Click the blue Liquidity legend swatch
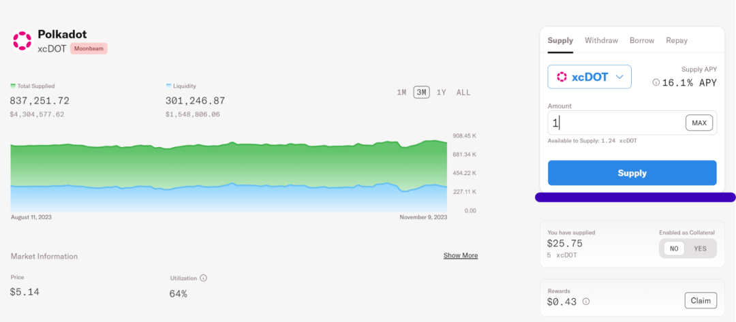The image size is (736, 322). point(168,86)
